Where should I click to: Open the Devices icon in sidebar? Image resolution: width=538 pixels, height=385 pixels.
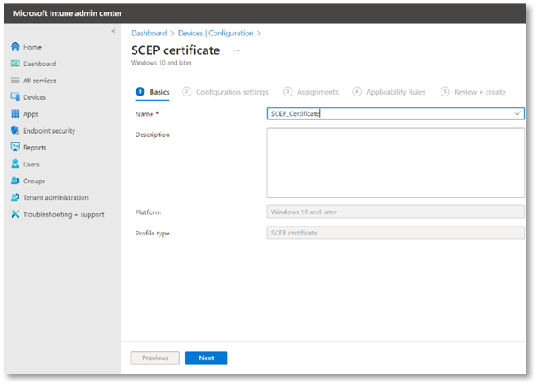tap(15, 97)
